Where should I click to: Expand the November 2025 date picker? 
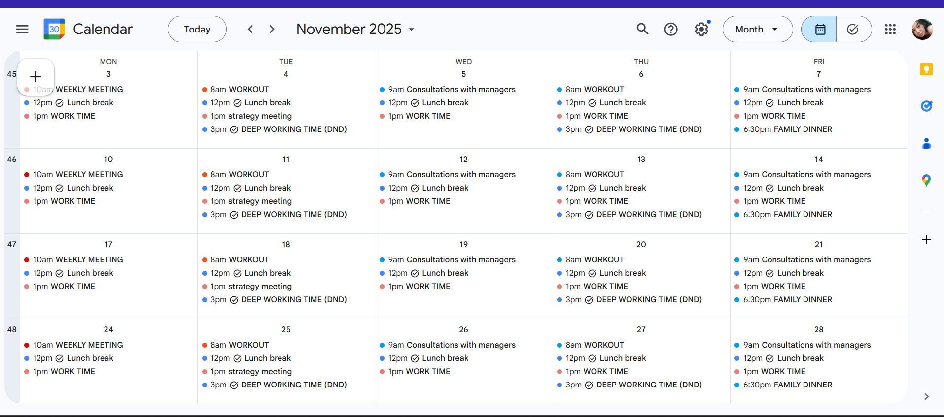[355, 29]
